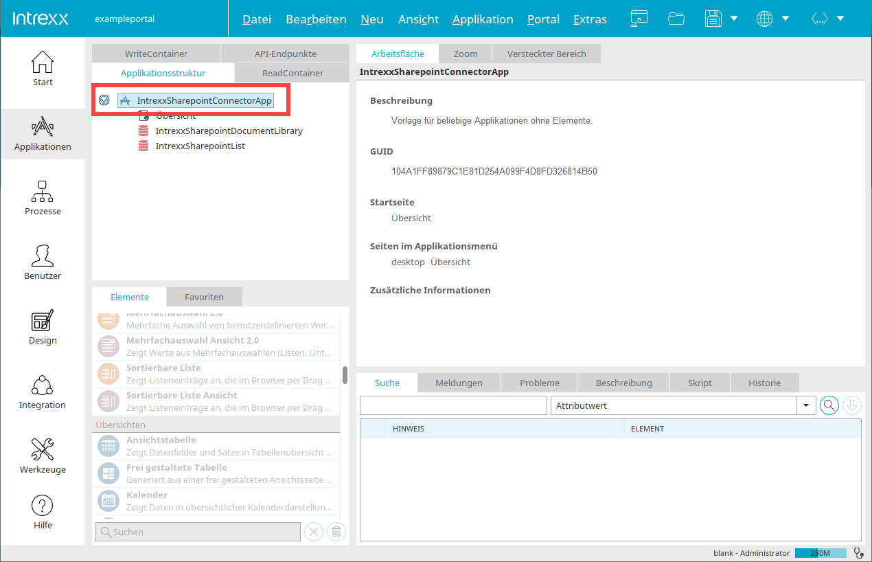Select the Elemente tab
The width and height of the screenshot is (872, 562).
point(130,297)
